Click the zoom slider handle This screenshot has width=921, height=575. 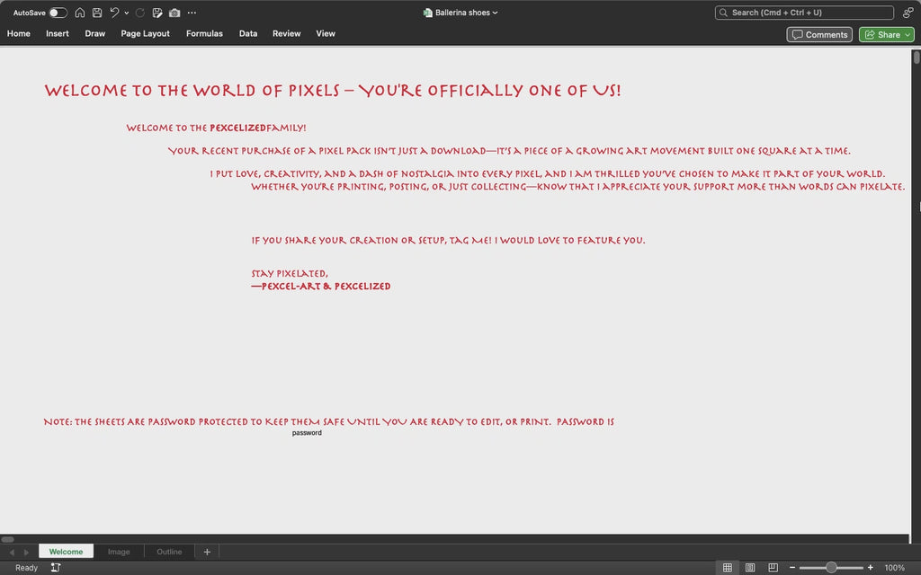pyautogui.click(x=831, y=568)
